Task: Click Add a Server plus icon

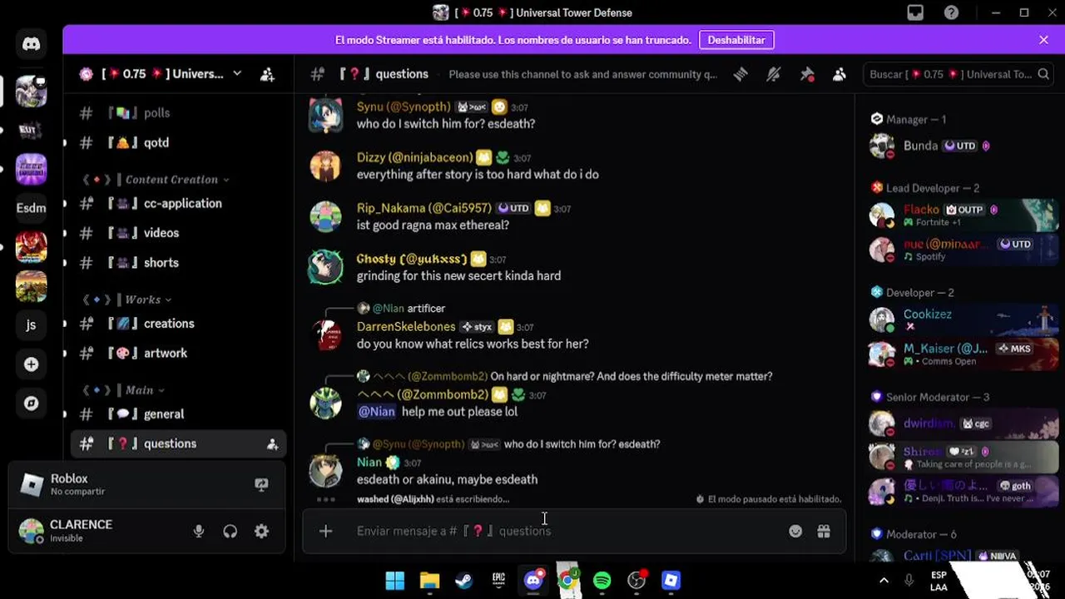Action: coord(31,364)
